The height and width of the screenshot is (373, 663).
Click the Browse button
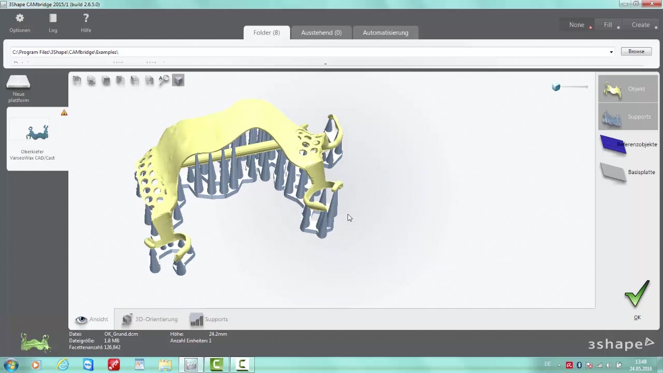click(636, 51)
